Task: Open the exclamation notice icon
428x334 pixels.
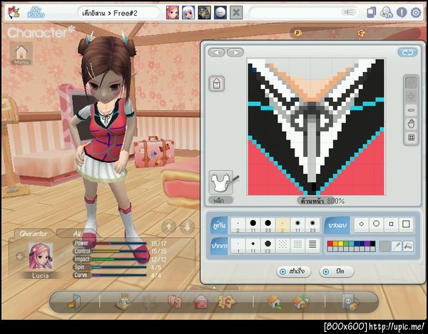Action: click(x=402, y=13)
